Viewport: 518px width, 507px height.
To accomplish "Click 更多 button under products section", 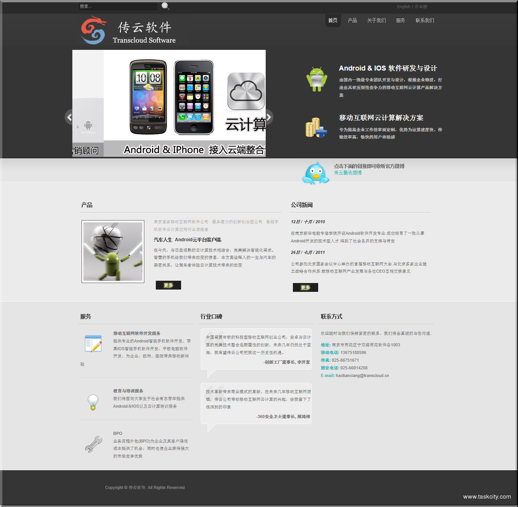I will click(168, 285).
